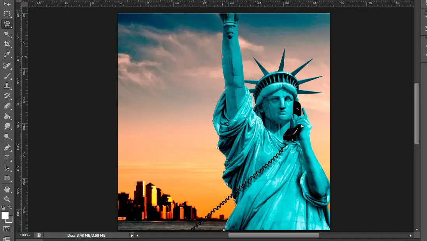The width and height of the screenshot is (427, 241).
Task: Select the Hand tool
Action: pyautogui.click(x=7, y=189)
